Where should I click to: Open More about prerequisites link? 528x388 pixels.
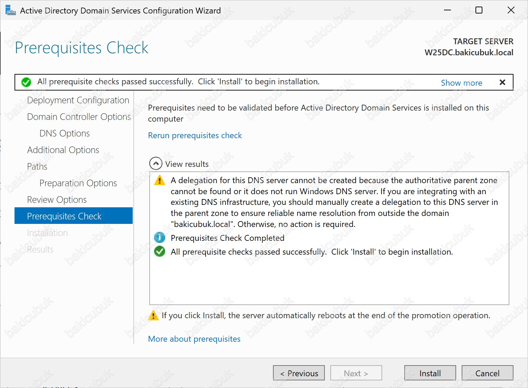[x=194, y=339]
